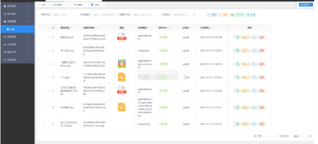The width and height of the screenshot is (318, 144).
Task: Switch to the 部门管理 tab
Action: click(78, 5)
